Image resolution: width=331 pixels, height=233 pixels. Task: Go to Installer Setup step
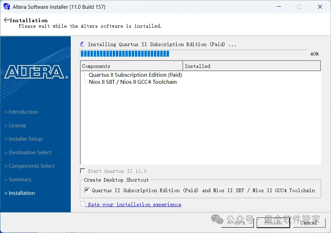(x=24, y=139)
